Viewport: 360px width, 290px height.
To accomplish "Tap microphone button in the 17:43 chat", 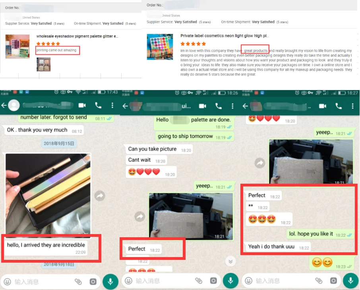I will [x=110, y=281].
